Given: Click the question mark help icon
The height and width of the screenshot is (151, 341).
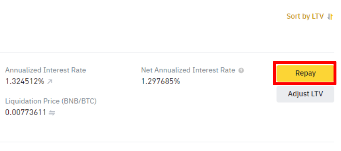Looking at the screenshot, I should (x=241, y=70).
